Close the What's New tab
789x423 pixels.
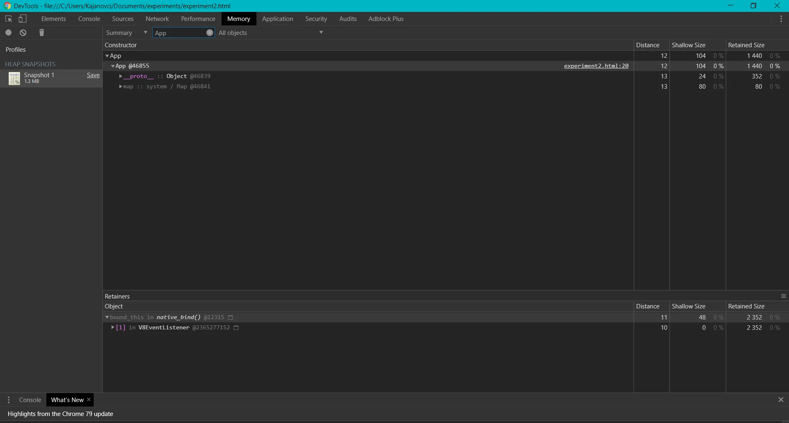pos(89,400)
